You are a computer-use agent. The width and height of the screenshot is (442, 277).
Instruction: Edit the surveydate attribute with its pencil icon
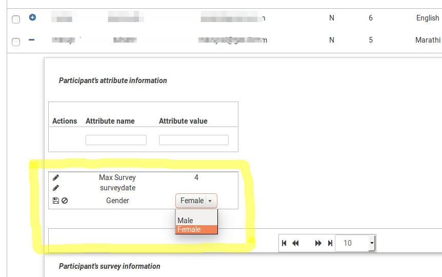(56, 188)
